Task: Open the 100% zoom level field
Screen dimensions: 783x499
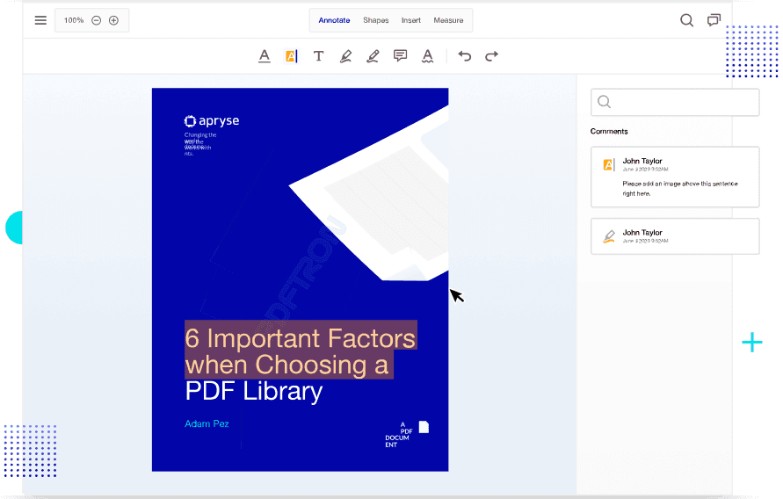Action: [x=74, y=20]
